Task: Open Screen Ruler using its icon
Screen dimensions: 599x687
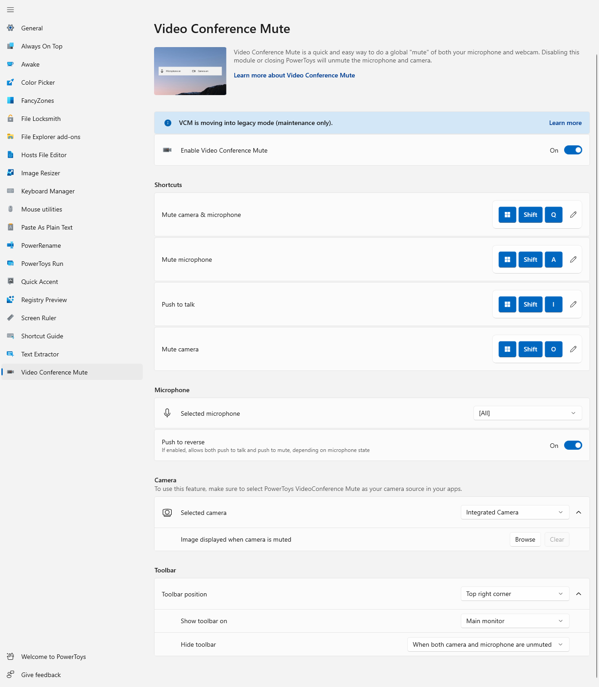Action: (10, 317)
